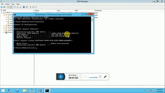Open File Explorer from taskbar
The height and width of the screenshot is (93, 165).
coord(25,91)
